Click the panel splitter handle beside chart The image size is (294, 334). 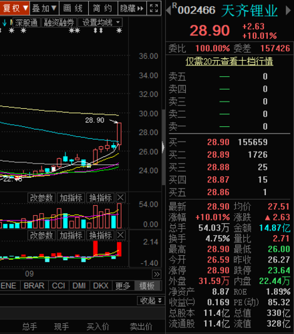[163, 147]
